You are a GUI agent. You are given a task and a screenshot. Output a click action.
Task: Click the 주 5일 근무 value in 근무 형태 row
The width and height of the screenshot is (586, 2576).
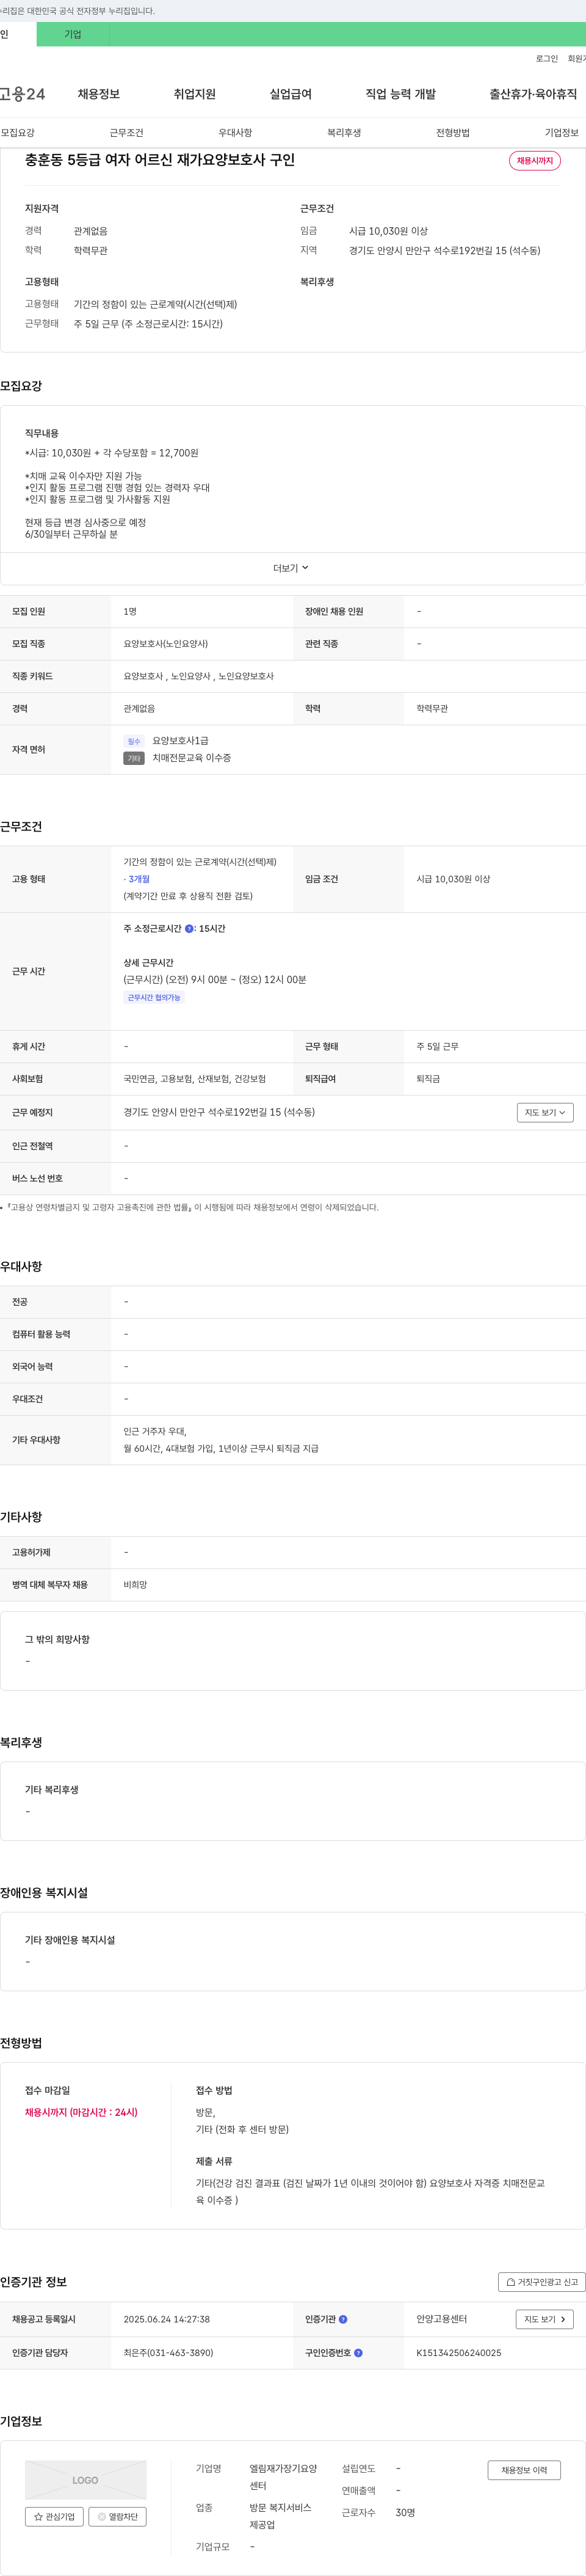[437, 1047]
